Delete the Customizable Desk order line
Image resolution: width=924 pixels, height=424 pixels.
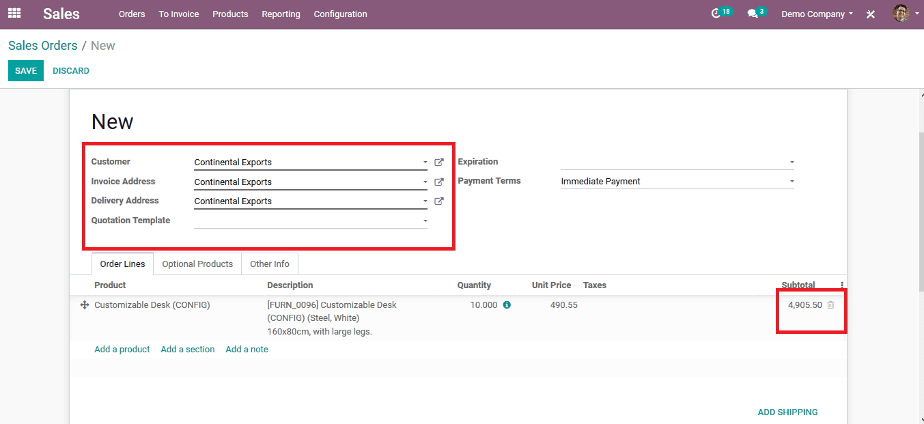(830, 305)
